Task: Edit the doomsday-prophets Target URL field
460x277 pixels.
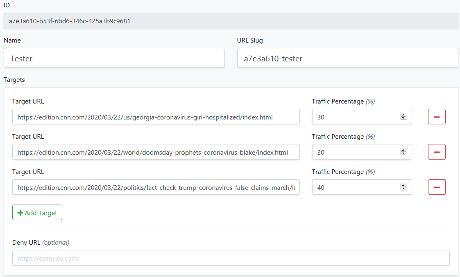Action: 156,152
